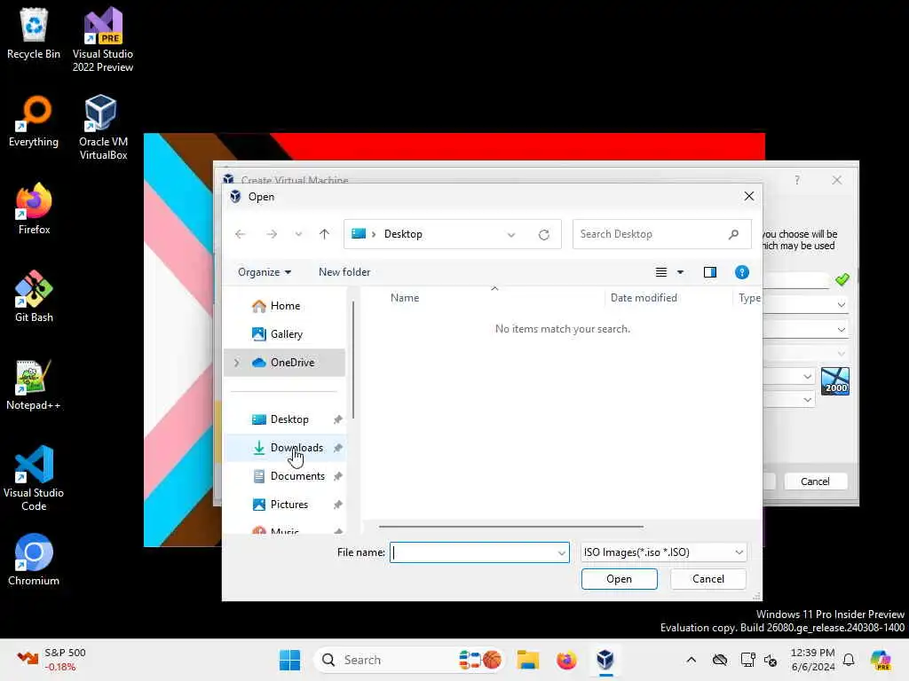Select the Notepad++ desktop shortcut

[x=34, y=385]
